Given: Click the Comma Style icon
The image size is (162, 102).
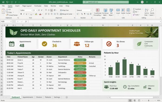Looking at the screenshot, I should [85, 14].
